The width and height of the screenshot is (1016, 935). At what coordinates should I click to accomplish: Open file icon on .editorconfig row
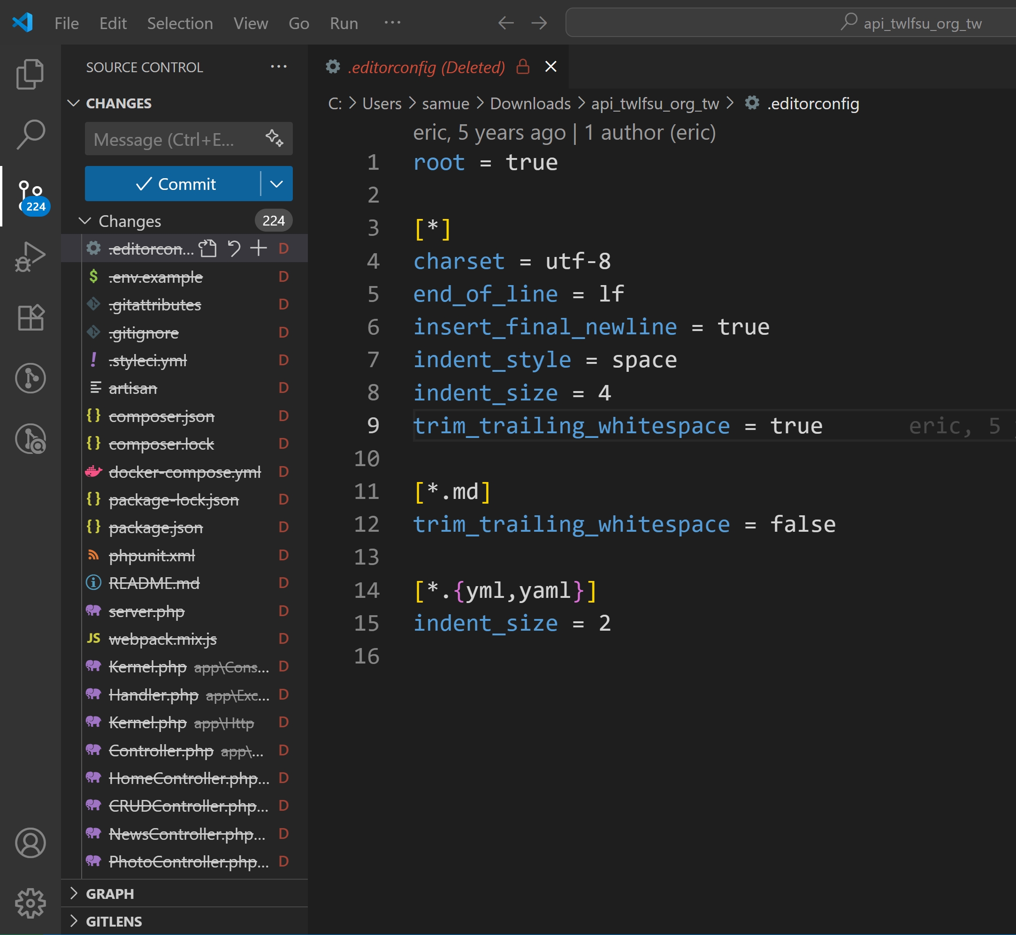coord(207,249)
